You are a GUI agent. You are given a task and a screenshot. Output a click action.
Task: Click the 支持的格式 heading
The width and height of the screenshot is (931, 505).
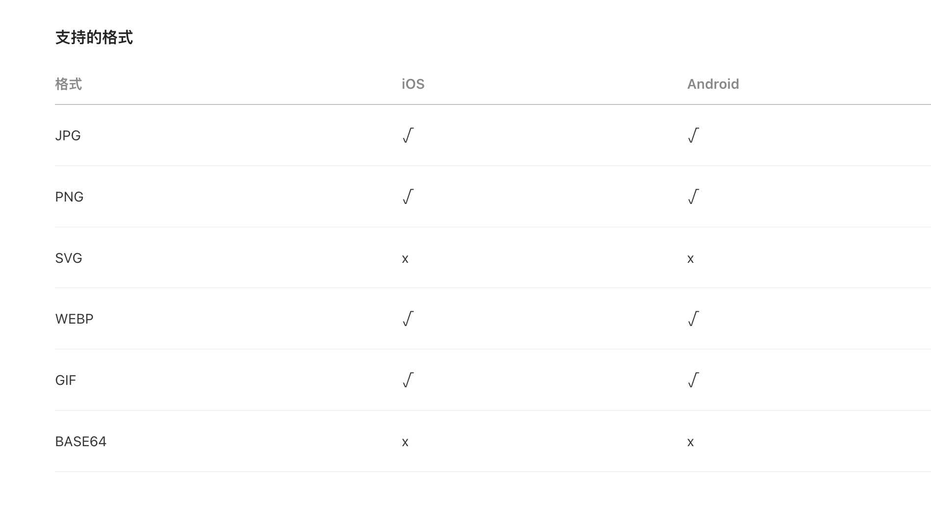[x=94, y=38]
